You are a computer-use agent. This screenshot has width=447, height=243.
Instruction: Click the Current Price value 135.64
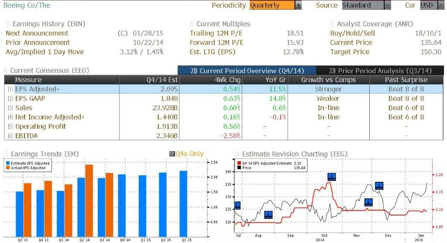(x=431, y=42)
